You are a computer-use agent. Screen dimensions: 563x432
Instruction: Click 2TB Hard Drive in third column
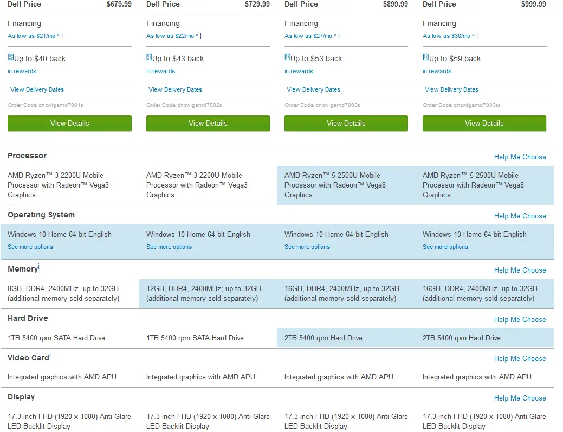click(323, 338)
